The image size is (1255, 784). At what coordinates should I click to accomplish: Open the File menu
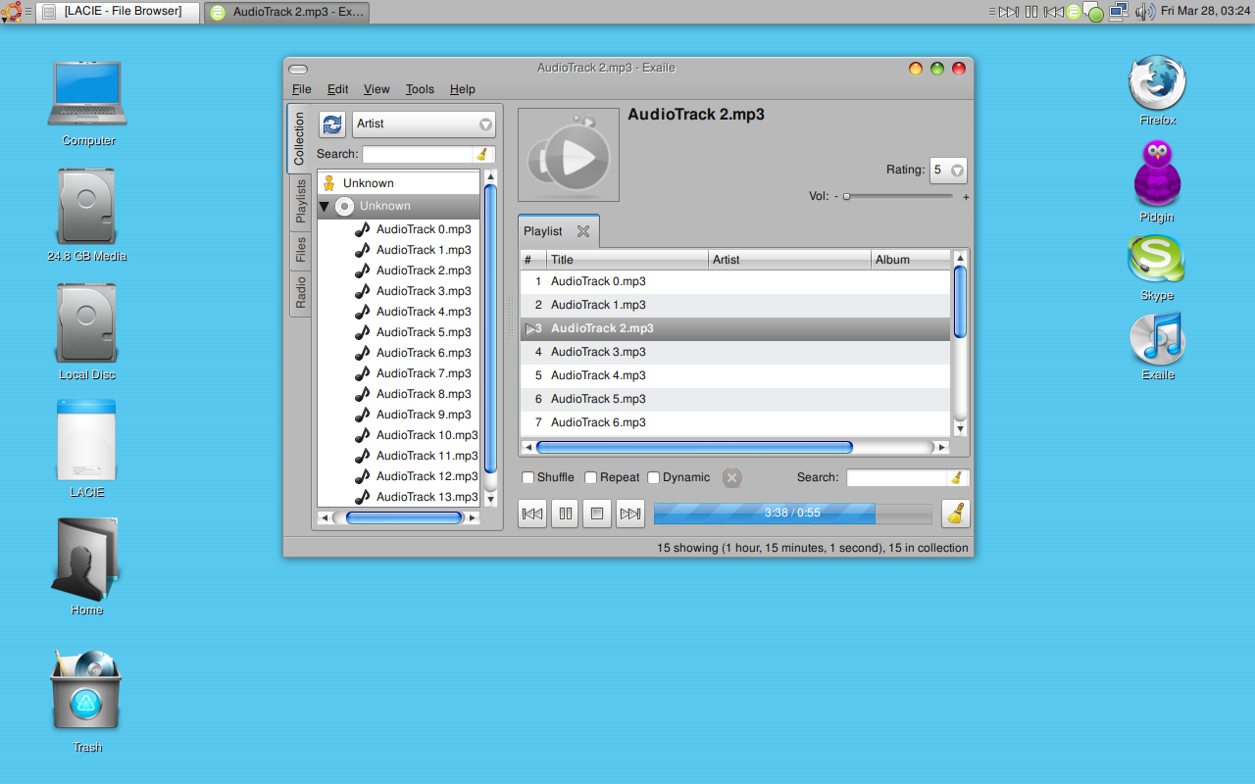[x=302, y=89]
